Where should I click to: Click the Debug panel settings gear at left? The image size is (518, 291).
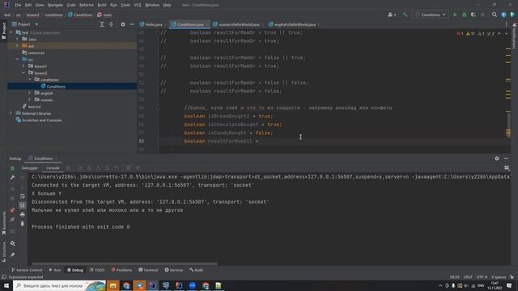click(13, 243)
